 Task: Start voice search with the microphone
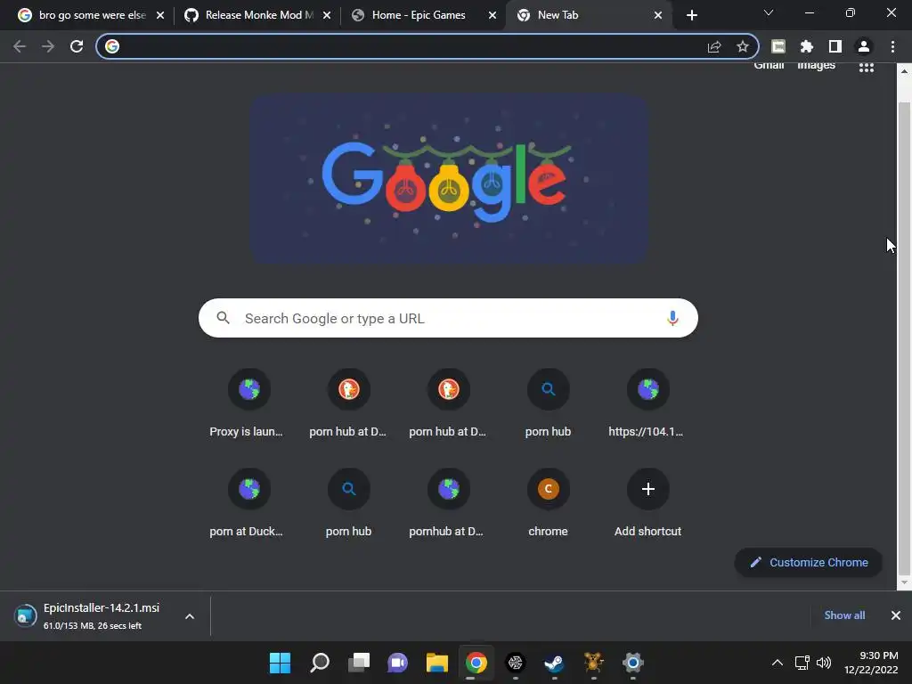672,318
